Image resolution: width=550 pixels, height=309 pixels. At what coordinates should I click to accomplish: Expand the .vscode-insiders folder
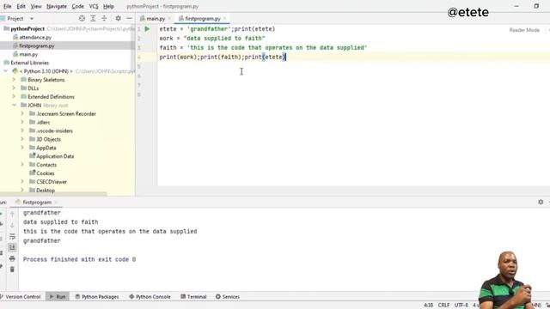(22, 130)
